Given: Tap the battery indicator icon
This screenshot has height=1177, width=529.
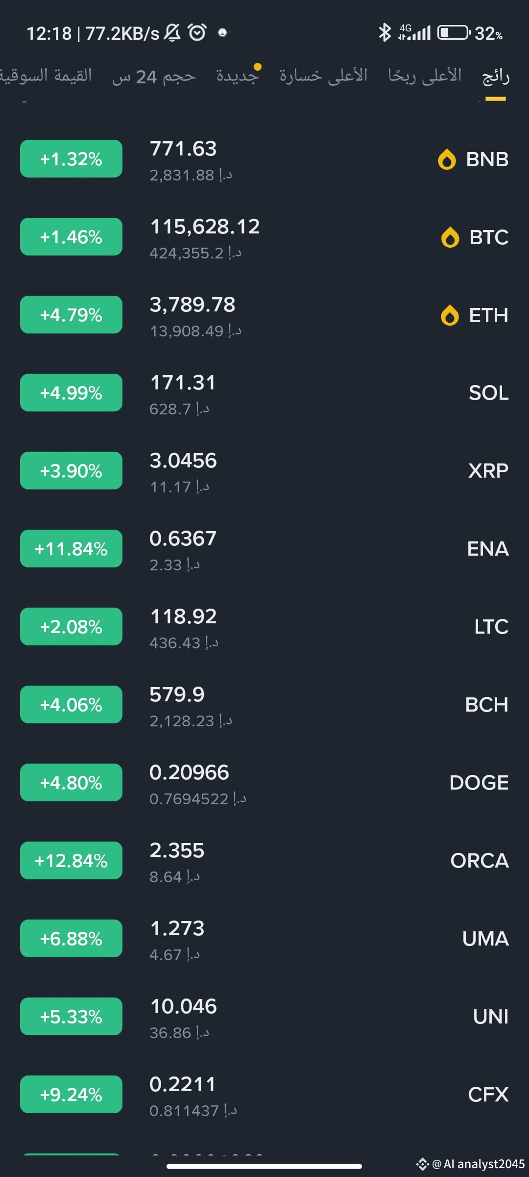Looking at the screenshot, I should [454, 33].
